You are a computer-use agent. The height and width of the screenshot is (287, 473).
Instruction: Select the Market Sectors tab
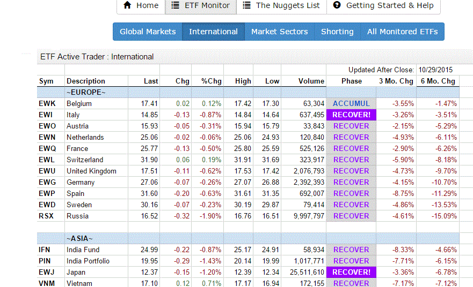pos(279,32)
